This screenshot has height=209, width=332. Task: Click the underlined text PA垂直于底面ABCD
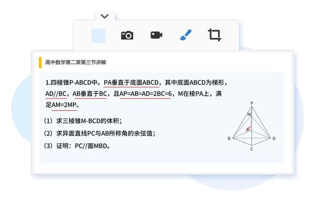click(131, 83)
